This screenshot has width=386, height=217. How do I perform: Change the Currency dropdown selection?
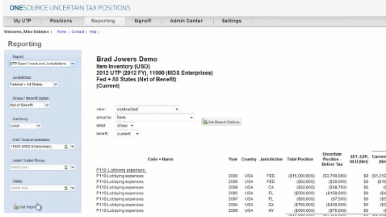(39, 126)
